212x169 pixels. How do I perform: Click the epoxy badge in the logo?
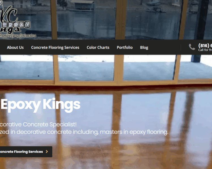point(16,25)
